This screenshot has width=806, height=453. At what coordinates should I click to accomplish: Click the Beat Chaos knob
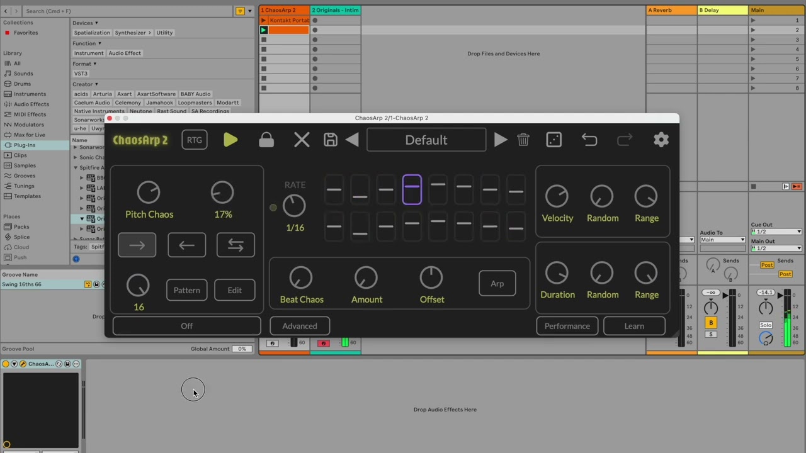point(301,277)
